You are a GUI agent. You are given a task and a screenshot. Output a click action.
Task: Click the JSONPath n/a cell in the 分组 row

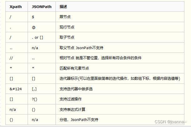[x=42, y=119]
